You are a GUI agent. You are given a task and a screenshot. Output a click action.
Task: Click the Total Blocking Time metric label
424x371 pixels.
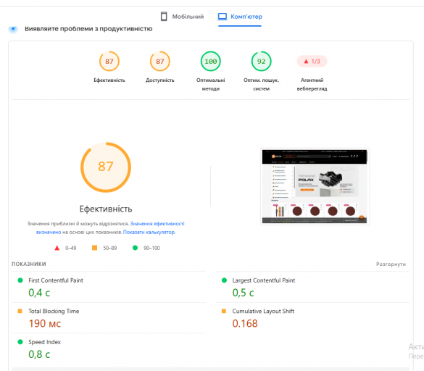(x=54, y=312)
